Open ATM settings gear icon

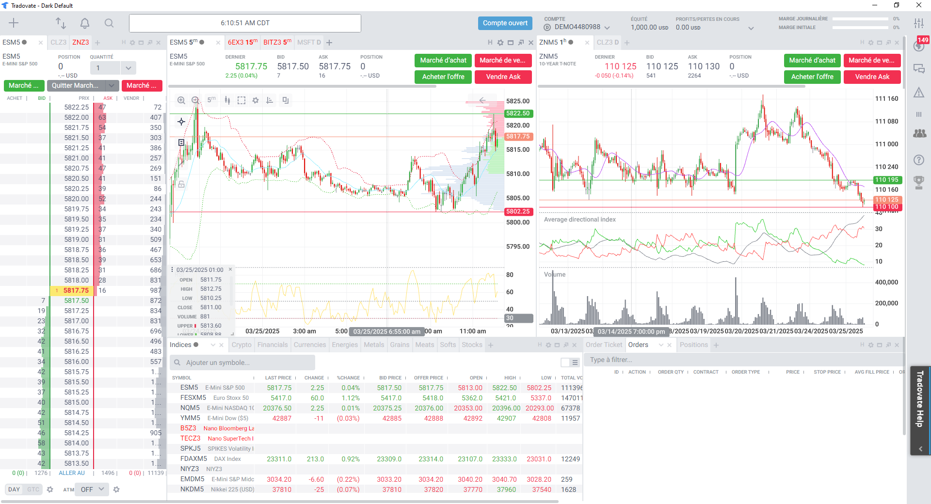[x=116, y=489]
